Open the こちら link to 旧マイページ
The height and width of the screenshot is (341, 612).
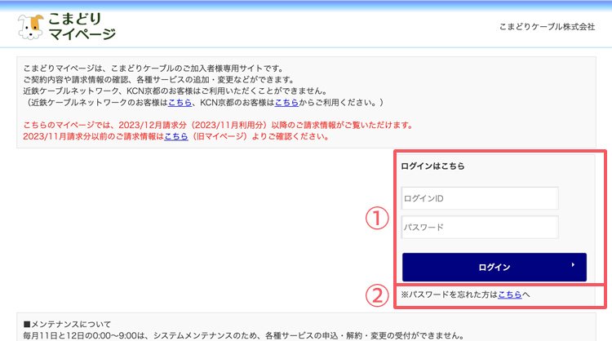176,136
